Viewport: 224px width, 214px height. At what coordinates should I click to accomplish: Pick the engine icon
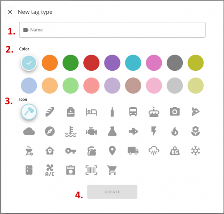click(91, 132)
